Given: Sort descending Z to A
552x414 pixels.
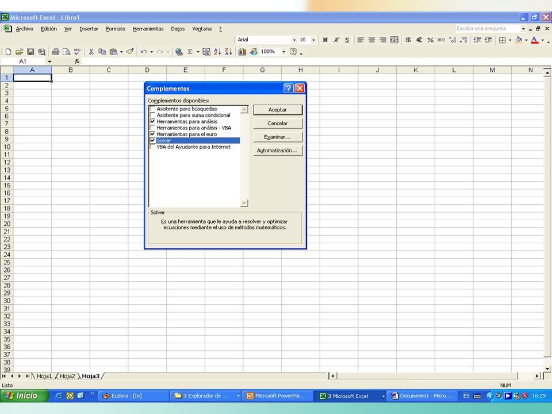Looking at the screenshot, I should [x=228, y=52].
